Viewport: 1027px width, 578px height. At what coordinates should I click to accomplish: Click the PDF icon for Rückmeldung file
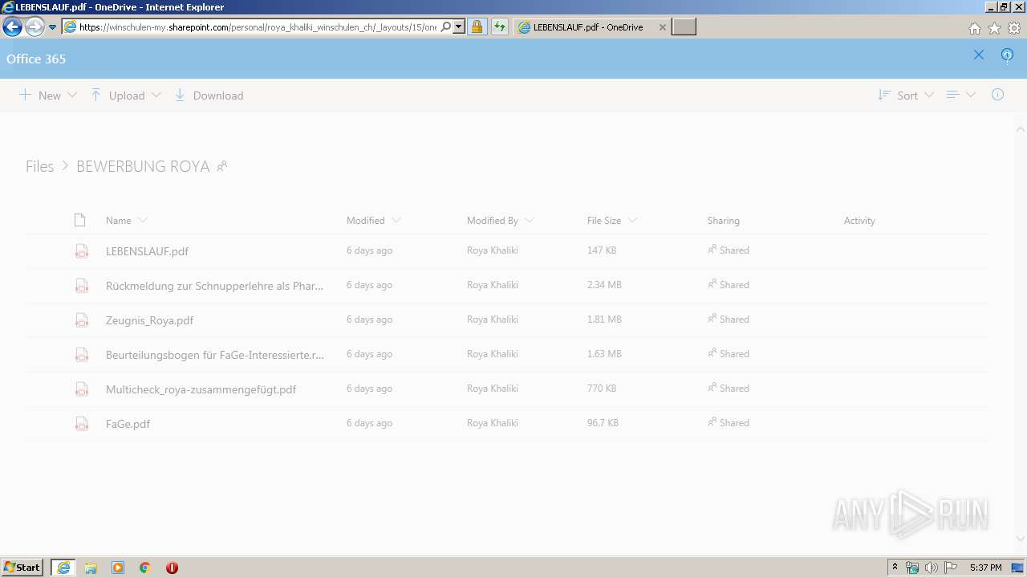[x=81, y=285]
